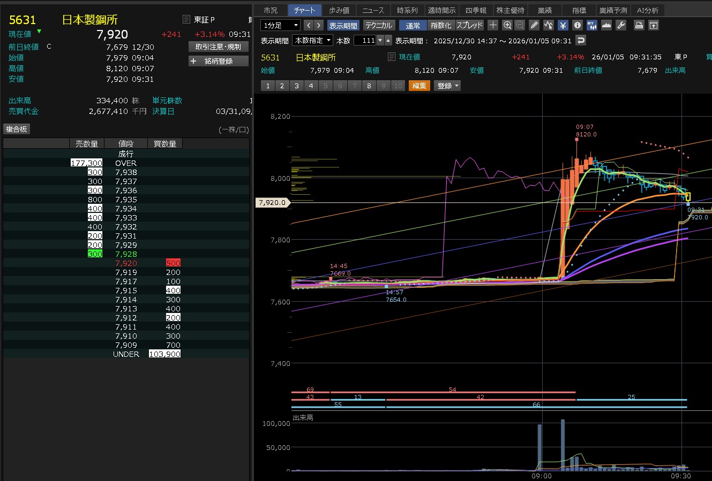Open the 登録 dropdown menu
Image resolution: width=712 pixels, height=481 pixels.
(x=447, y=86)
